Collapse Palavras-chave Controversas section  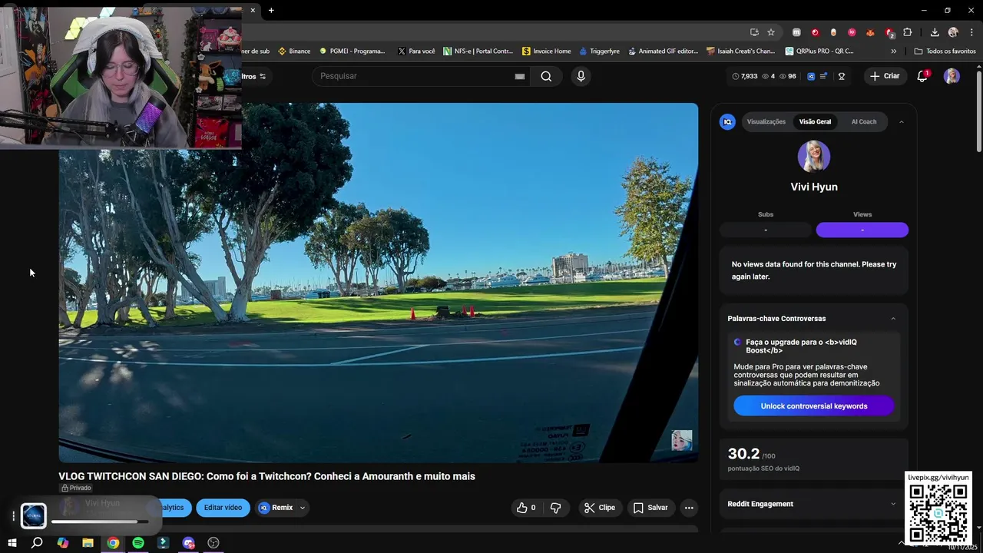893,319
